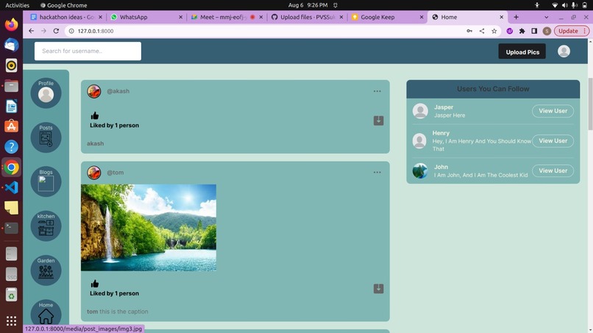Click the Upload Pics button
Image resolution: width=593 pixels, height=333 pixels.
click(522, 51)
